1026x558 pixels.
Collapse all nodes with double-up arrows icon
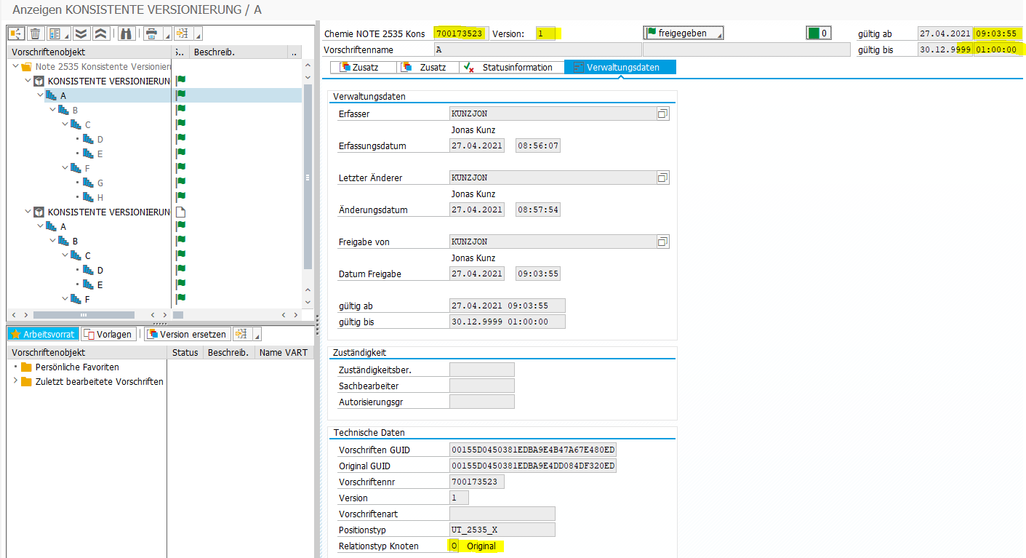101,33
